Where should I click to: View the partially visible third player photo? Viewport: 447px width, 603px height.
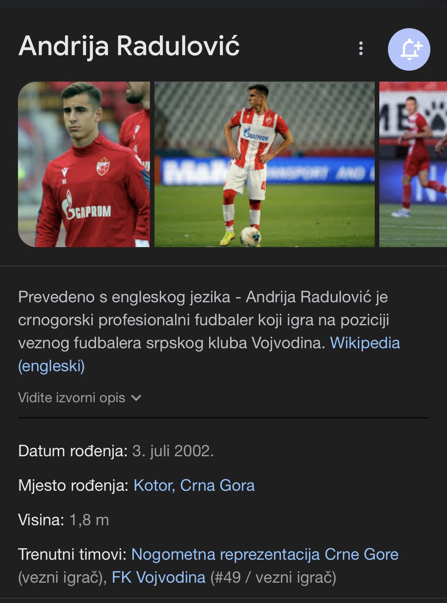(413, 164)
